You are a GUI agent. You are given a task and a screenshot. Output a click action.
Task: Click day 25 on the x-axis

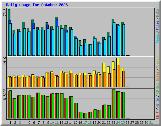tap(123, 123)
